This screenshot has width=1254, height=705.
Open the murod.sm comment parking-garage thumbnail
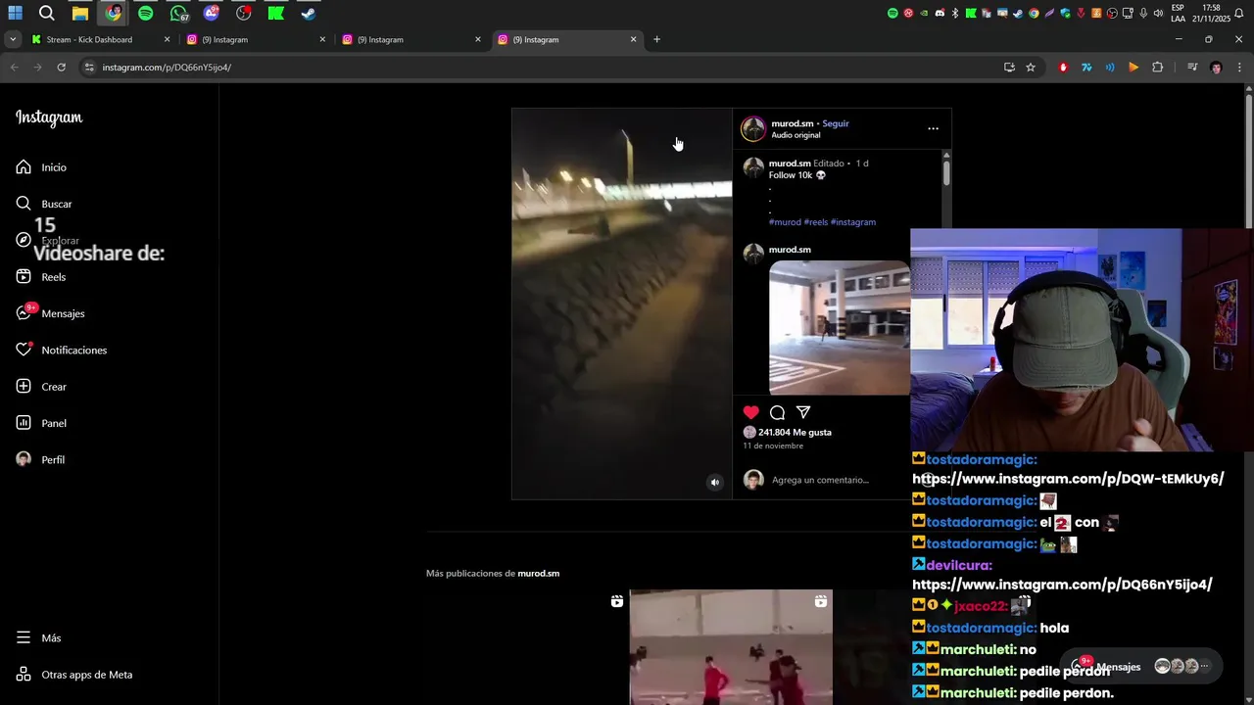point(840,328)
